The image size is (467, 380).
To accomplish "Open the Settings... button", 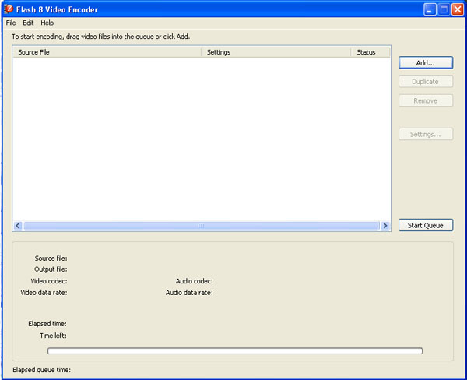I will 426,134.
